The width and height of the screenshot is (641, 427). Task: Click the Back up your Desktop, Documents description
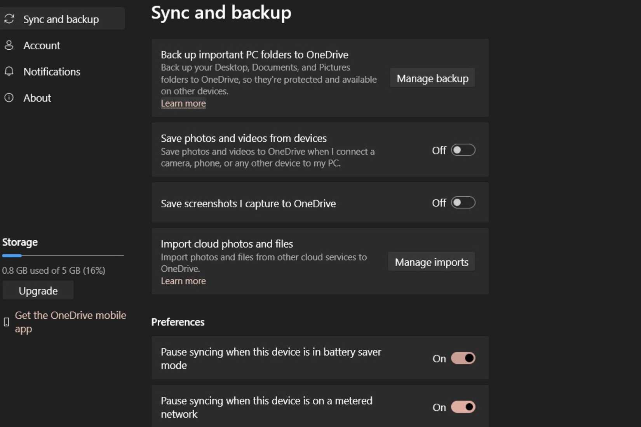[x=269, y=79]
